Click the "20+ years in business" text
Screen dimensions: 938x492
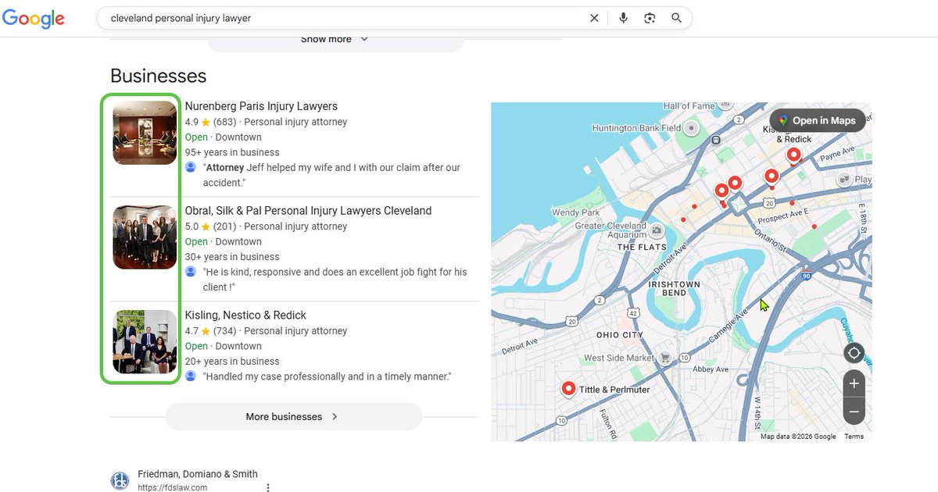tap(232, 362)
